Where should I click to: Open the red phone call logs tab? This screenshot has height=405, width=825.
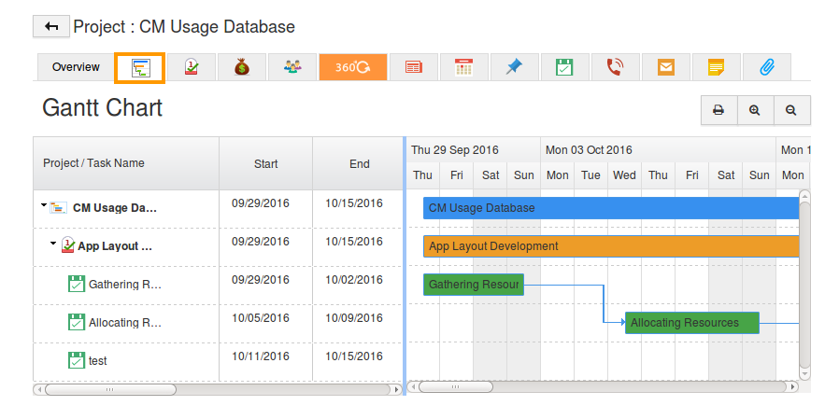[x=615, y=67]
